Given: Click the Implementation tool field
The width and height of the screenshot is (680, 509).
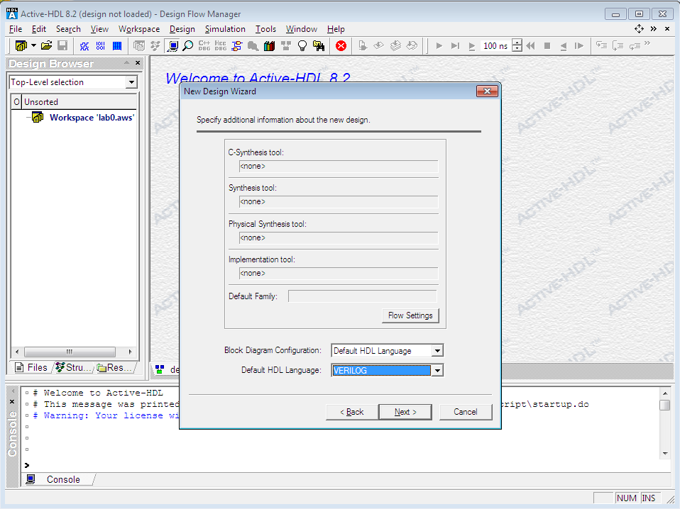Looking at the screenshot, I should [339, 274].
